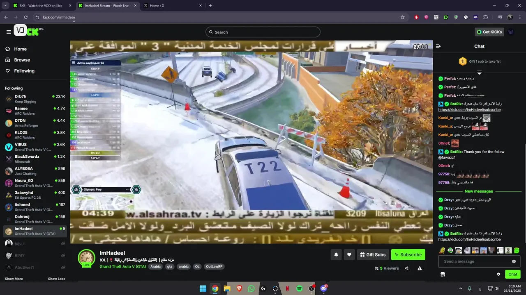Switch to the Home / X tab
The width and height of the screenshot is (526, 295).
173,6
